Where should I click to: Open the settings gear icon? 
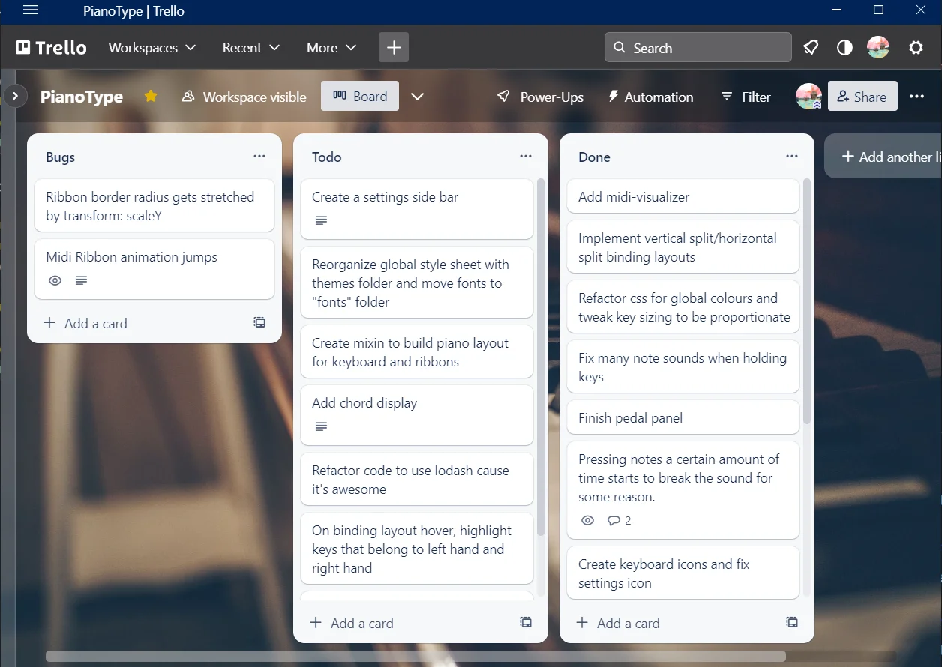[916, 48]
